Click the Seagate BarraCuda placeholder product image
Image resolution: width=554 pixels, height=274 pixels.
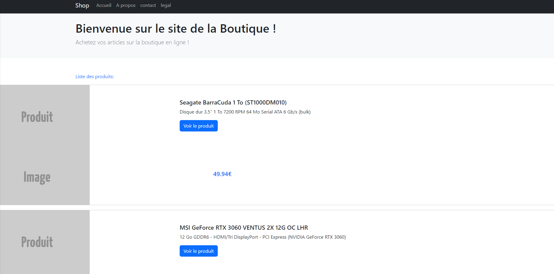coord(45,145)
